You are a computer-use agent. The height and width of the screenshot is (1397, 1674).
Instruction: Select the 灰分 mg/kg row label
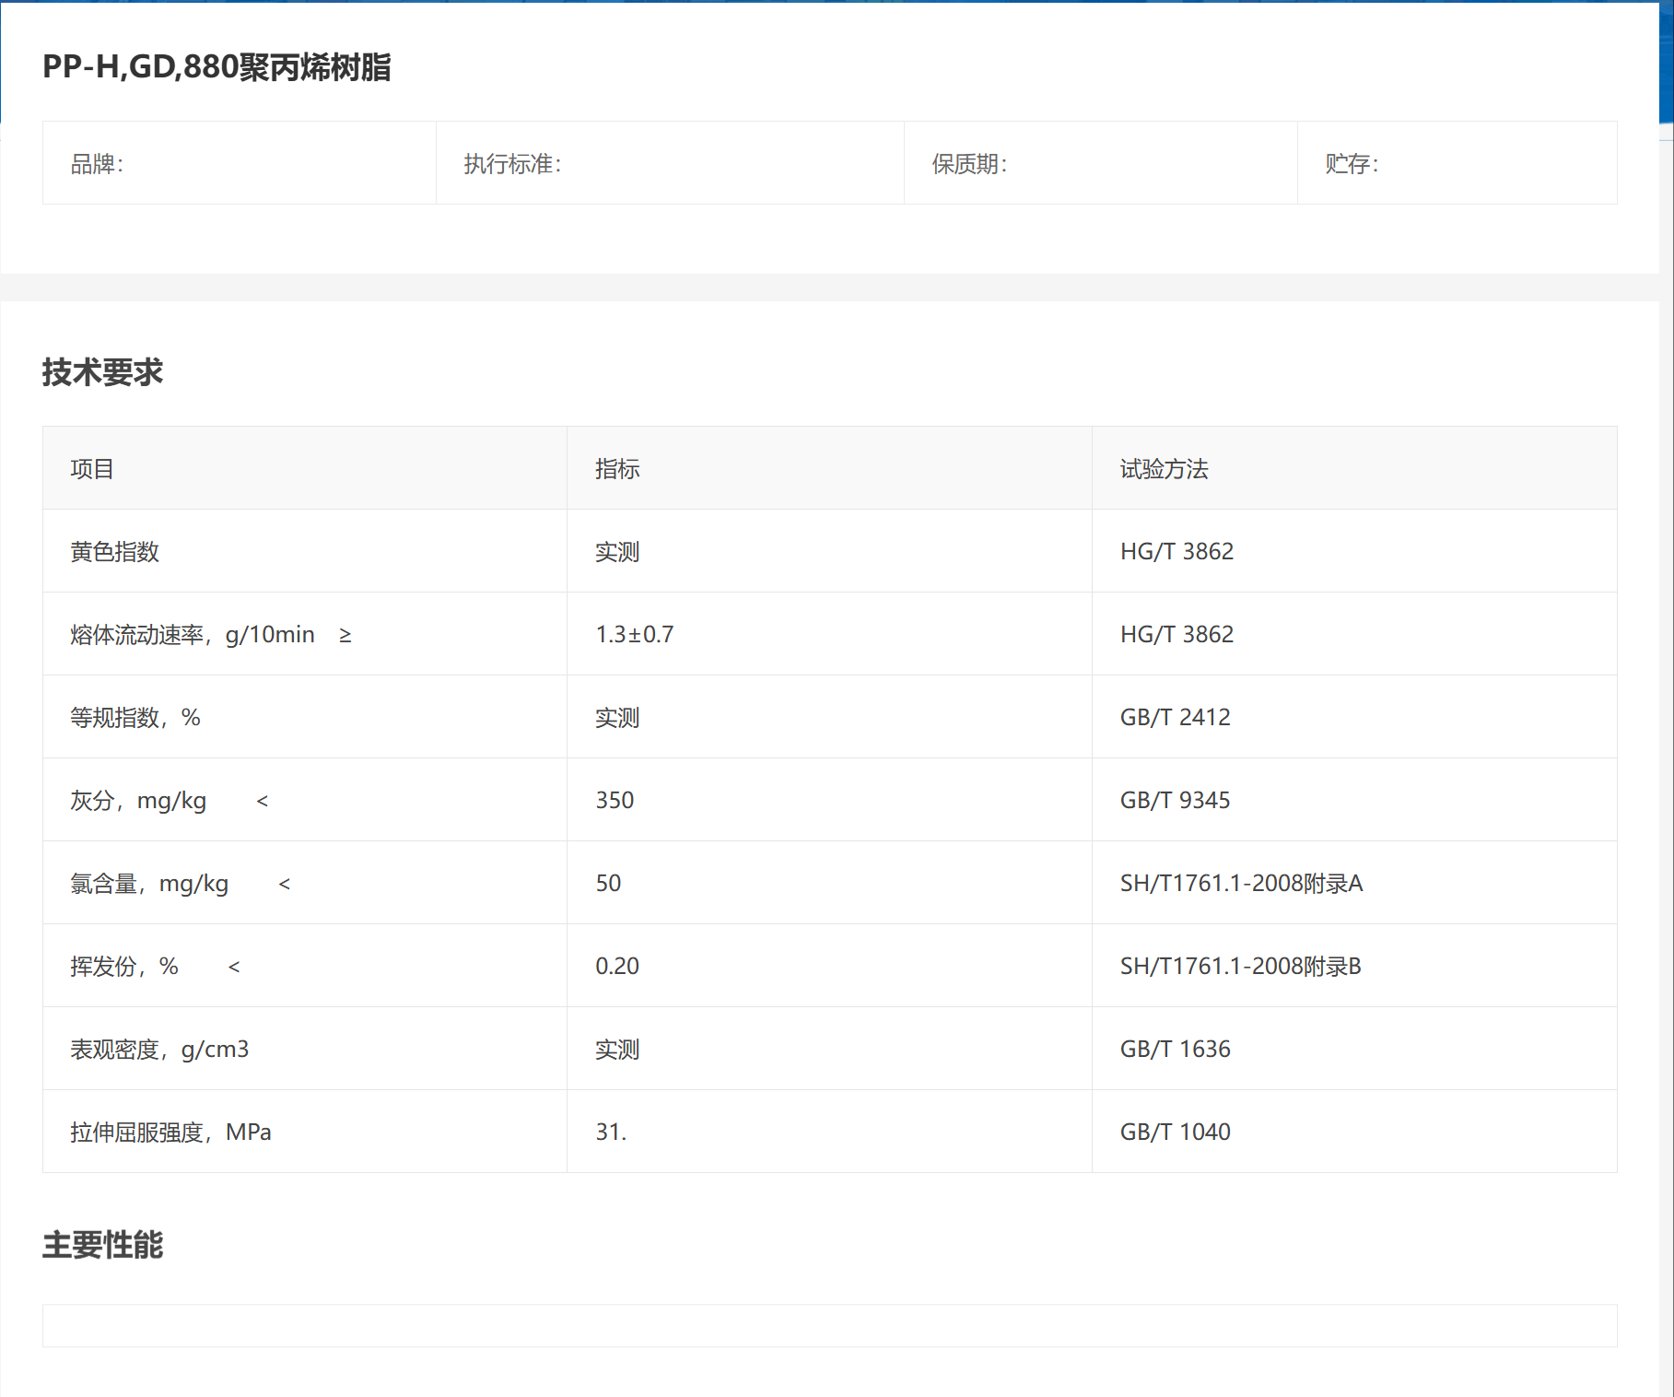[x=170, y=801]
